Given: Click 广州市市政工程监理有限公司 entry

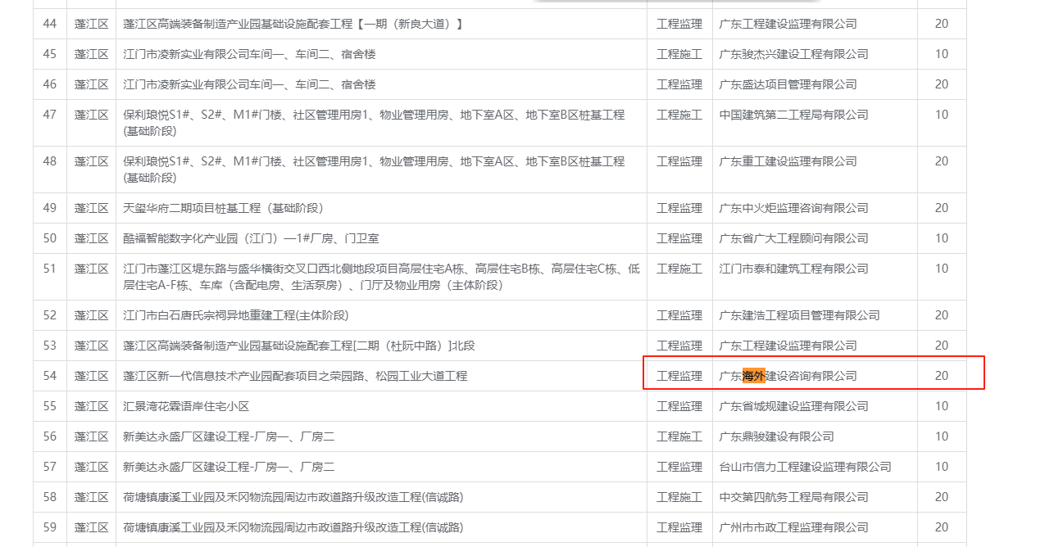Looking at the screenshot, I should click(x=793, y=527).
